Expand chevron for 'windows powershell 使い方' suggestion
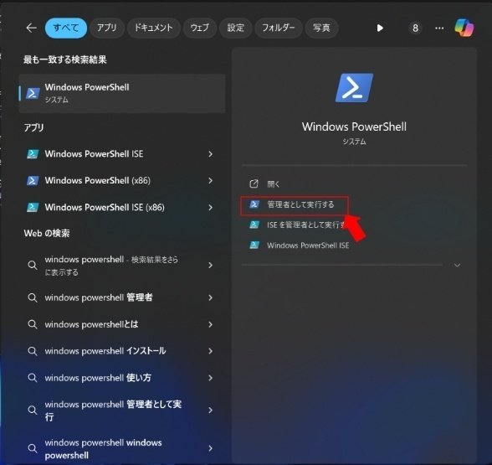 (x=211, y=378)
